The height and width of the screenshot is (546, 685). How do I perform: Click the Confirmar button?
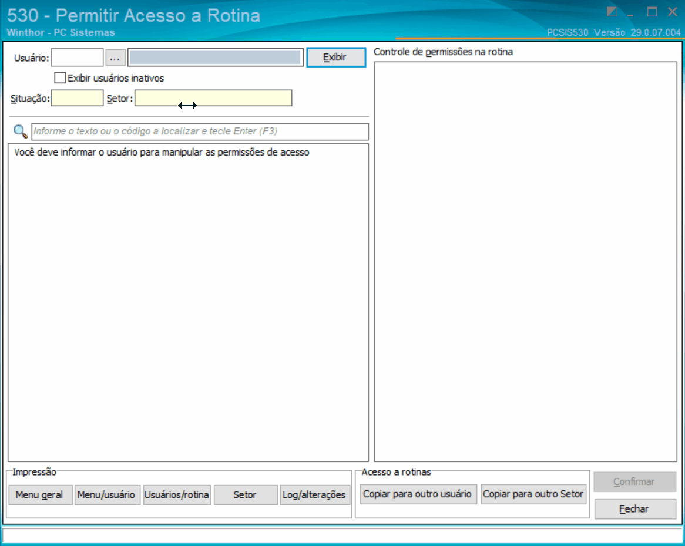point(634,482)
